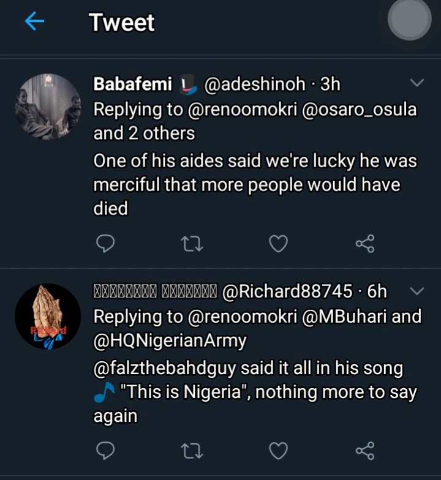This screenshot has width=441, height=480.
Task: Open dropdown chevron on Babafemi's tweet
Action: pos(417,83)
